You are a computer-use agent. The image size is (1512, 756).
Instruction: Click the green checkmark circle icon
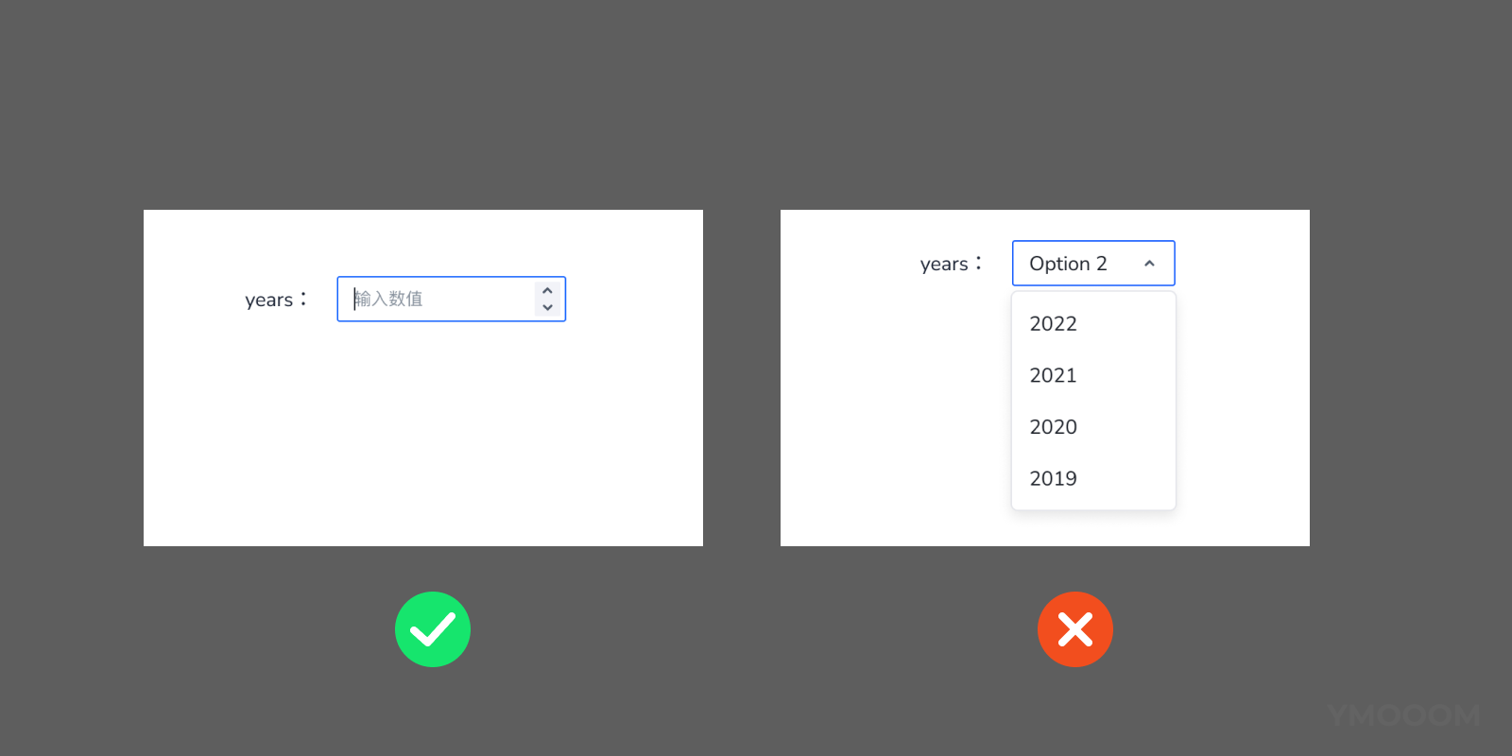click(433, 629)
